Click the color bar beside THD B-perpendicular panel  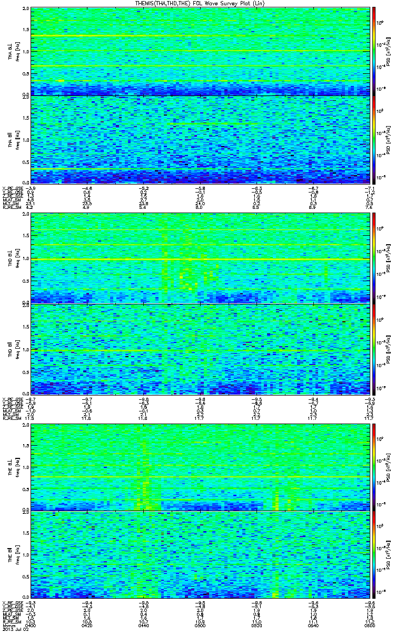(374, 258)
